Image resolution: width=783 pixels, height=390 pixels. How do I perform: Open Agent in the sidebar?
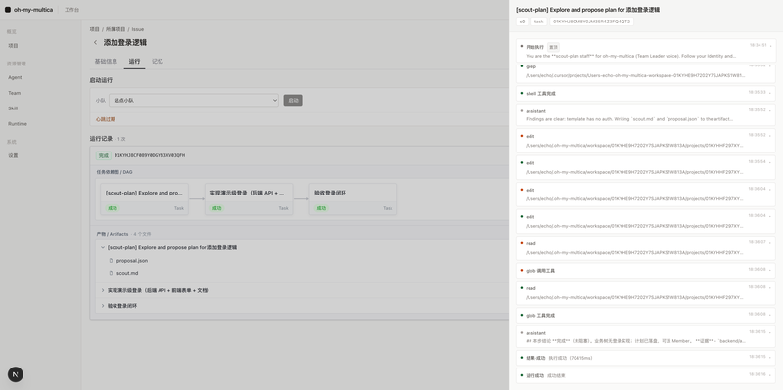pyautogui.click(x=15, y=78)
